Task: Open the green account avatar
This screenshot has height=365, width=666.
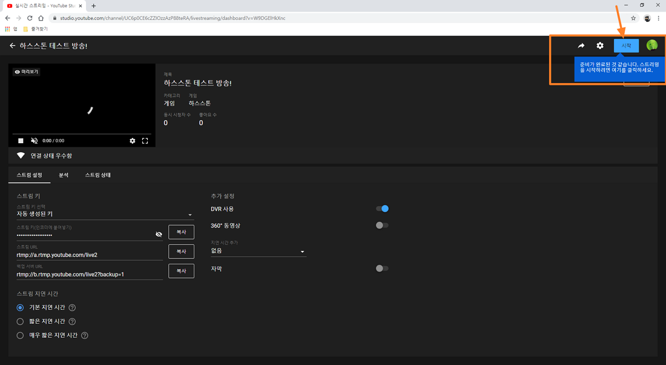Action: pos(652,45)
